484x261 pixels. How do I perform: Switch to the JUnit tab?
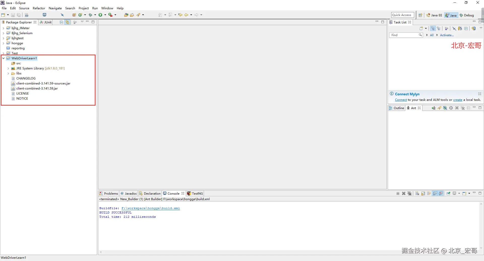[x=46, y=22]
